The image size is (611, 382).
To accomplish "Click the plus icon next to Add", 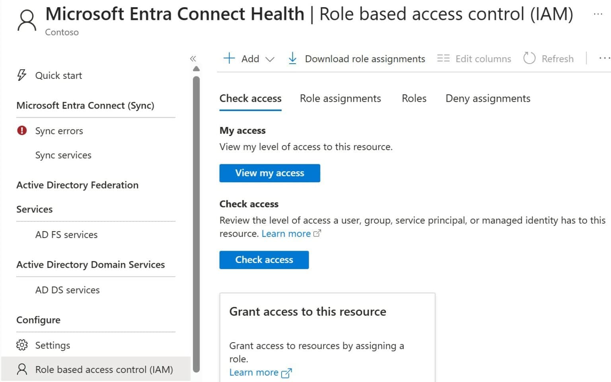I will (230, 58).
